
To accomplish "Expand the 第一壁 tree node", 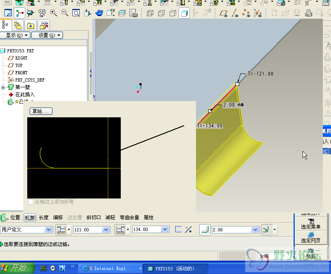I will tap(3, 87).
